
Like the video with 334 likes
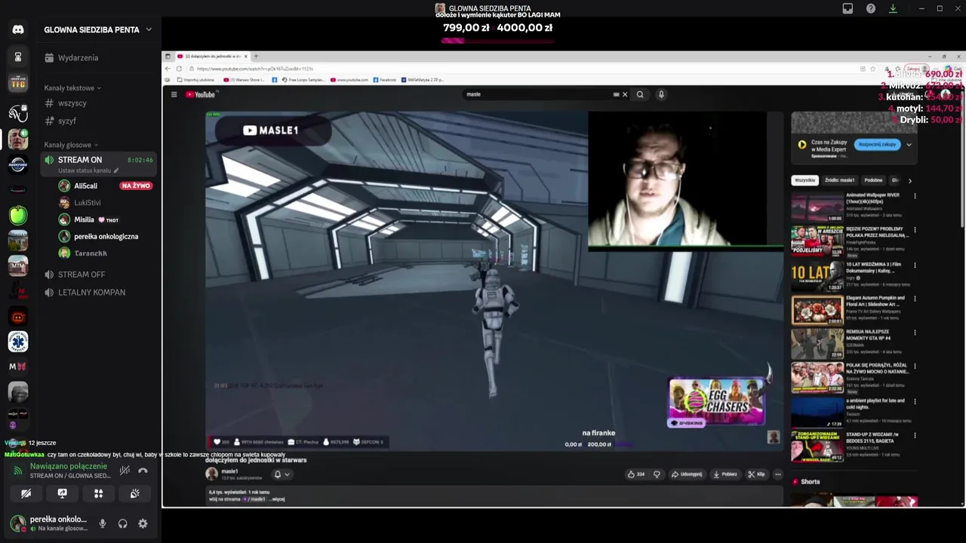click(635, 474)
